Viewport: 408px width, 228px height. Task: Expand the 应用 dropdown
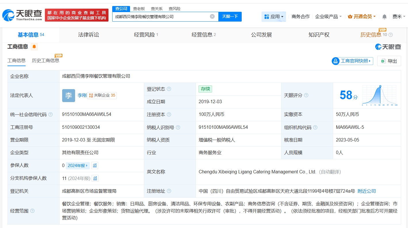[x=274, y=17]
